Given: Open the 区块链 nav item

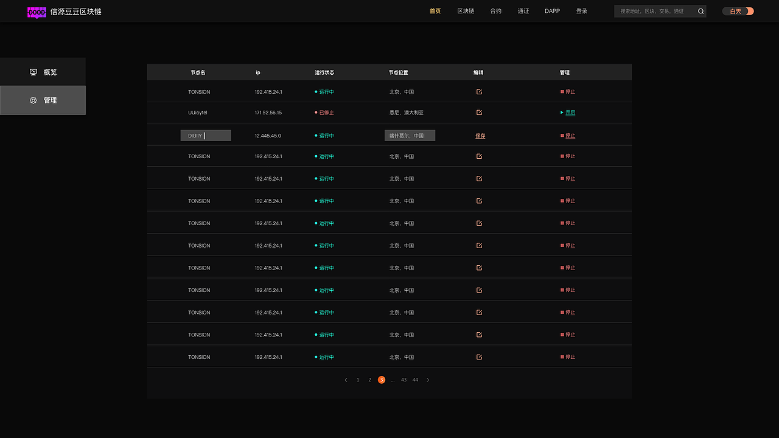Looking at the screenshot, I should [x=466, y=11].
